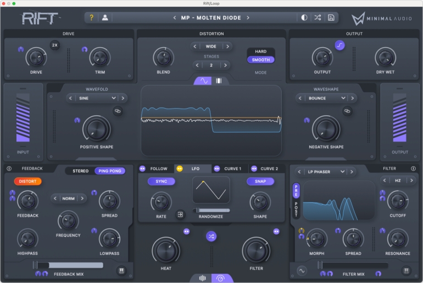Switch feedback to STEREO mode
This screenshot has height=283, width=423.
click(80, 171)
